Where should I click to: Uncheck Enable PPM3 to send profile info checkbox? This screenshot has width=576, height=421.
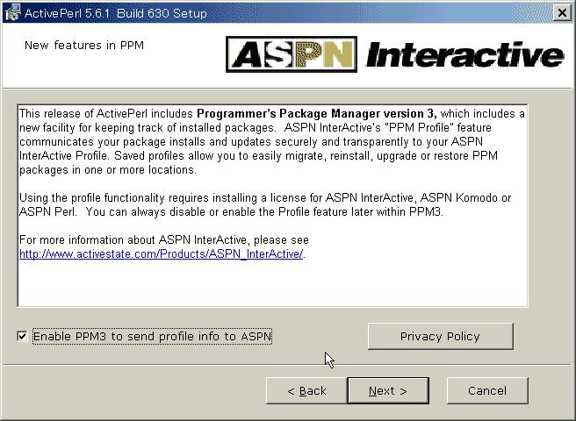click(23, 336)
